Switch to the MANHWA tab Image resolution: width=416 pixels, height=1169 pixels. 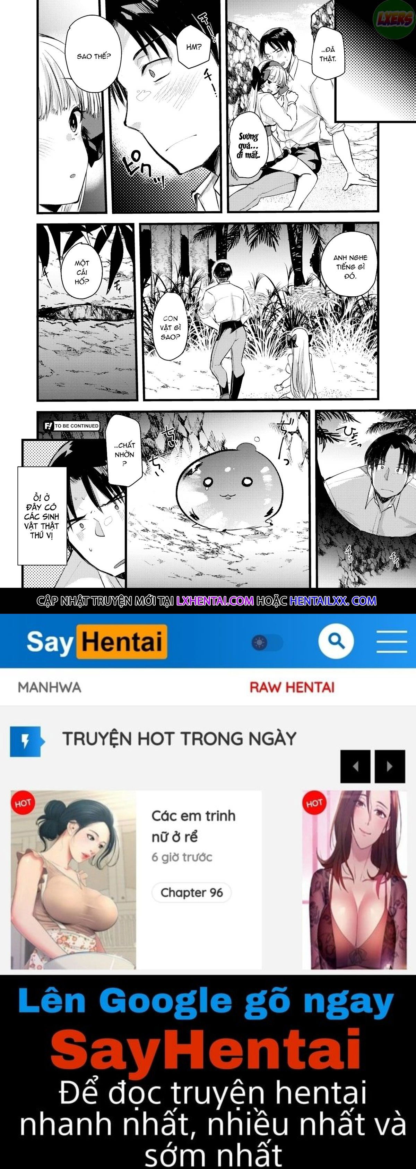coord(49,687)
